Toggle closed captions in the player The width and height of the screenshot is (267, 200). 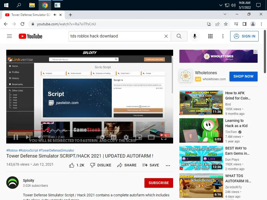(x=114, y=137)
